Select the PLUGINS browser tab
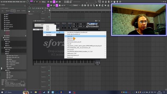Viewport: 167px width, 94px height. click(13, 11)
